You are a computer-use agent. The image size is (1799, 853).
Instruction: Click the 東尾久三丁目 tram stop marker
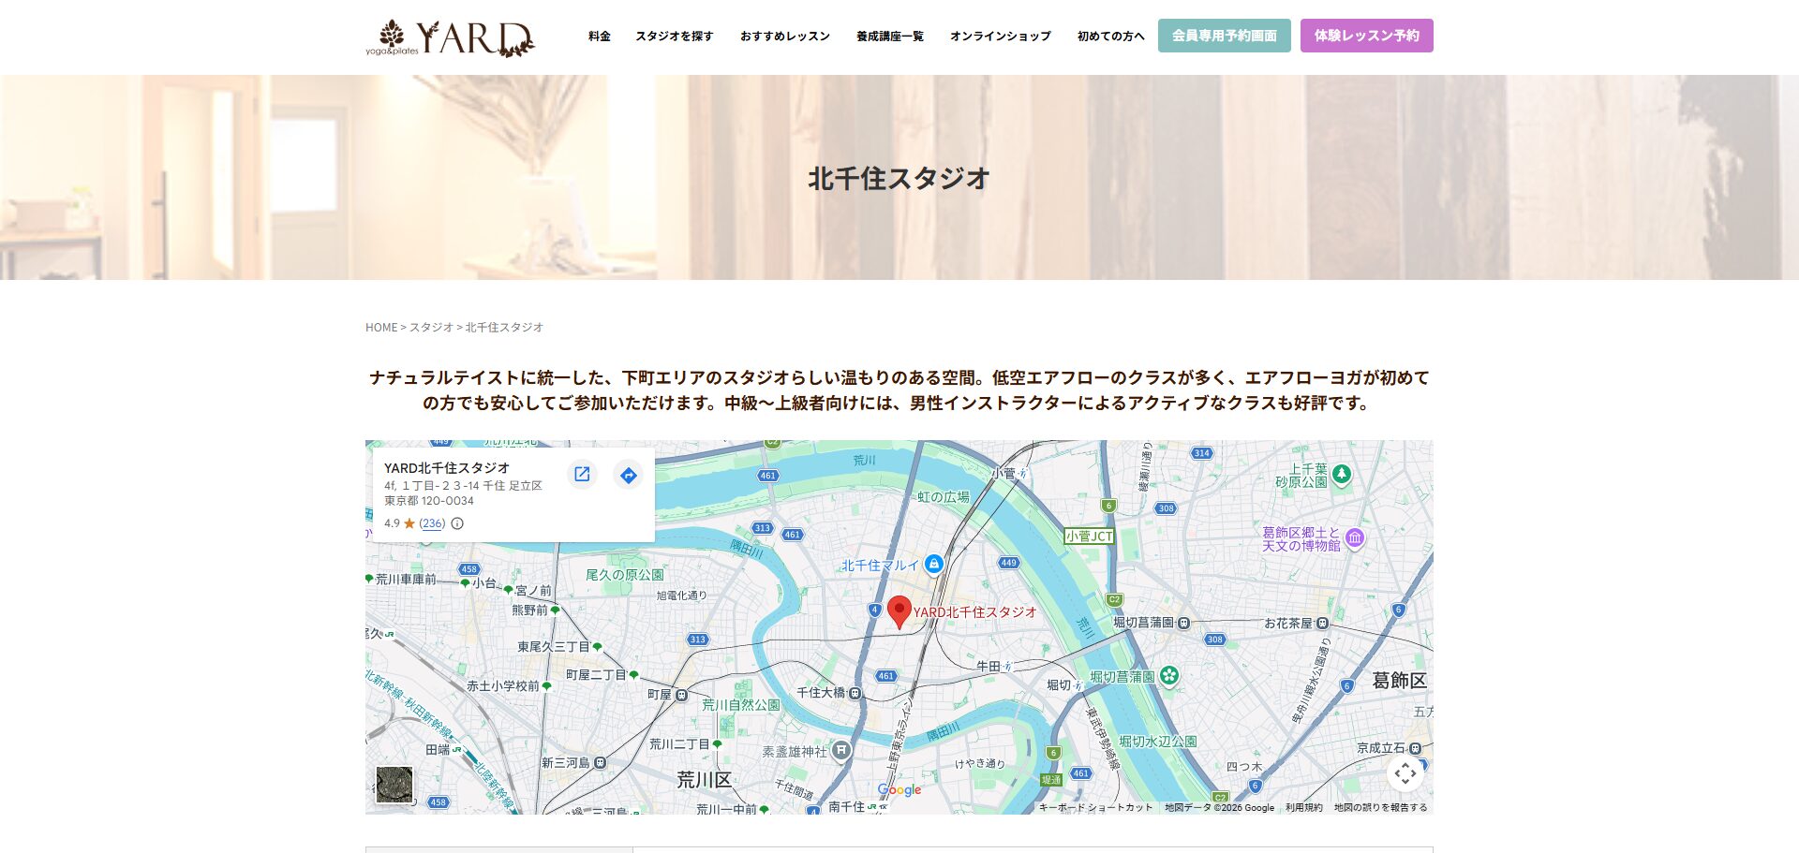(597, 647)
